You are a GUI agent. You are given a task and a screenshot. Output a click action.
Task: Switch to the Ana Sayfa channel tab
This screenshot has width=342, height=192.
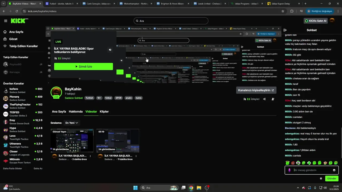59,111
